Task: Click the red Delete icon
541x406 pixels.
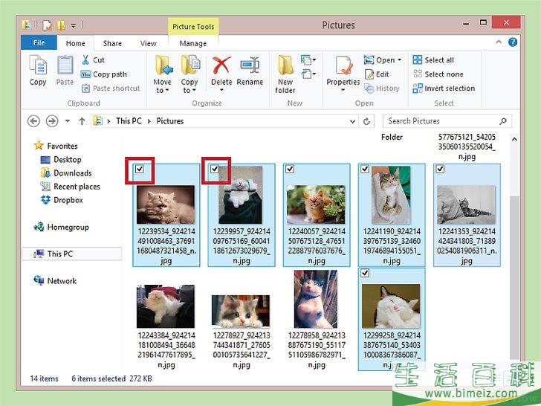Action: 221,67
